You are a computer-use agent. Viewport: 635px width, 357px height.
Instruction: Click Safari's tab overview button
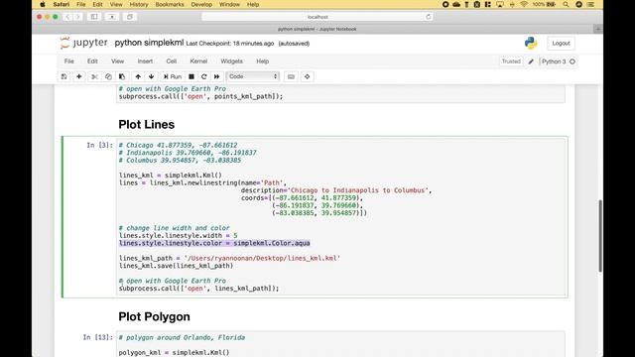130,17
